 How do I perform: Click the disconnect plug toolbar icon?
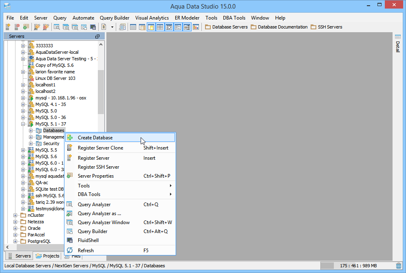click(46, 26)
